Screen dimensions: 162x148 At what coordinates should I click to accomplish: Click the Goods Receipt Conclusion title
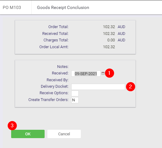[63, 7]
